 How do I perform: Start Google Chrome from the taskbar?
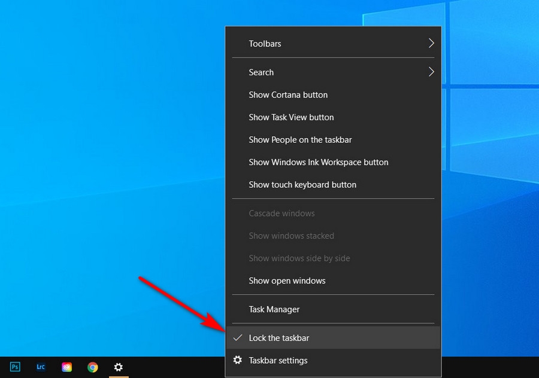[92, 367]
